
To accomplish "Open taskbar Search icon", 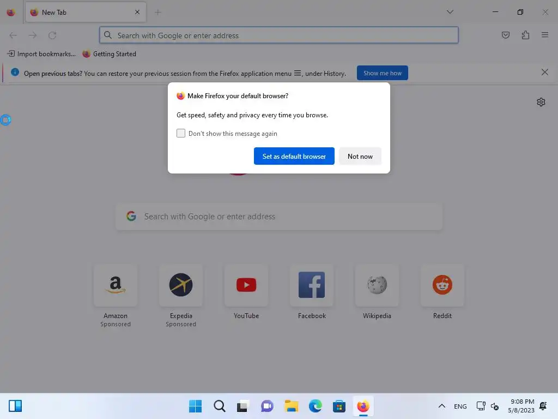I will [219, 406].
